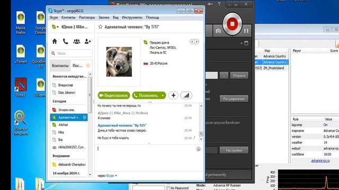The height and width of the screenshot is (190, 339).
Task: Click Открыть button in Bandicam
Action: pos(239,75)
